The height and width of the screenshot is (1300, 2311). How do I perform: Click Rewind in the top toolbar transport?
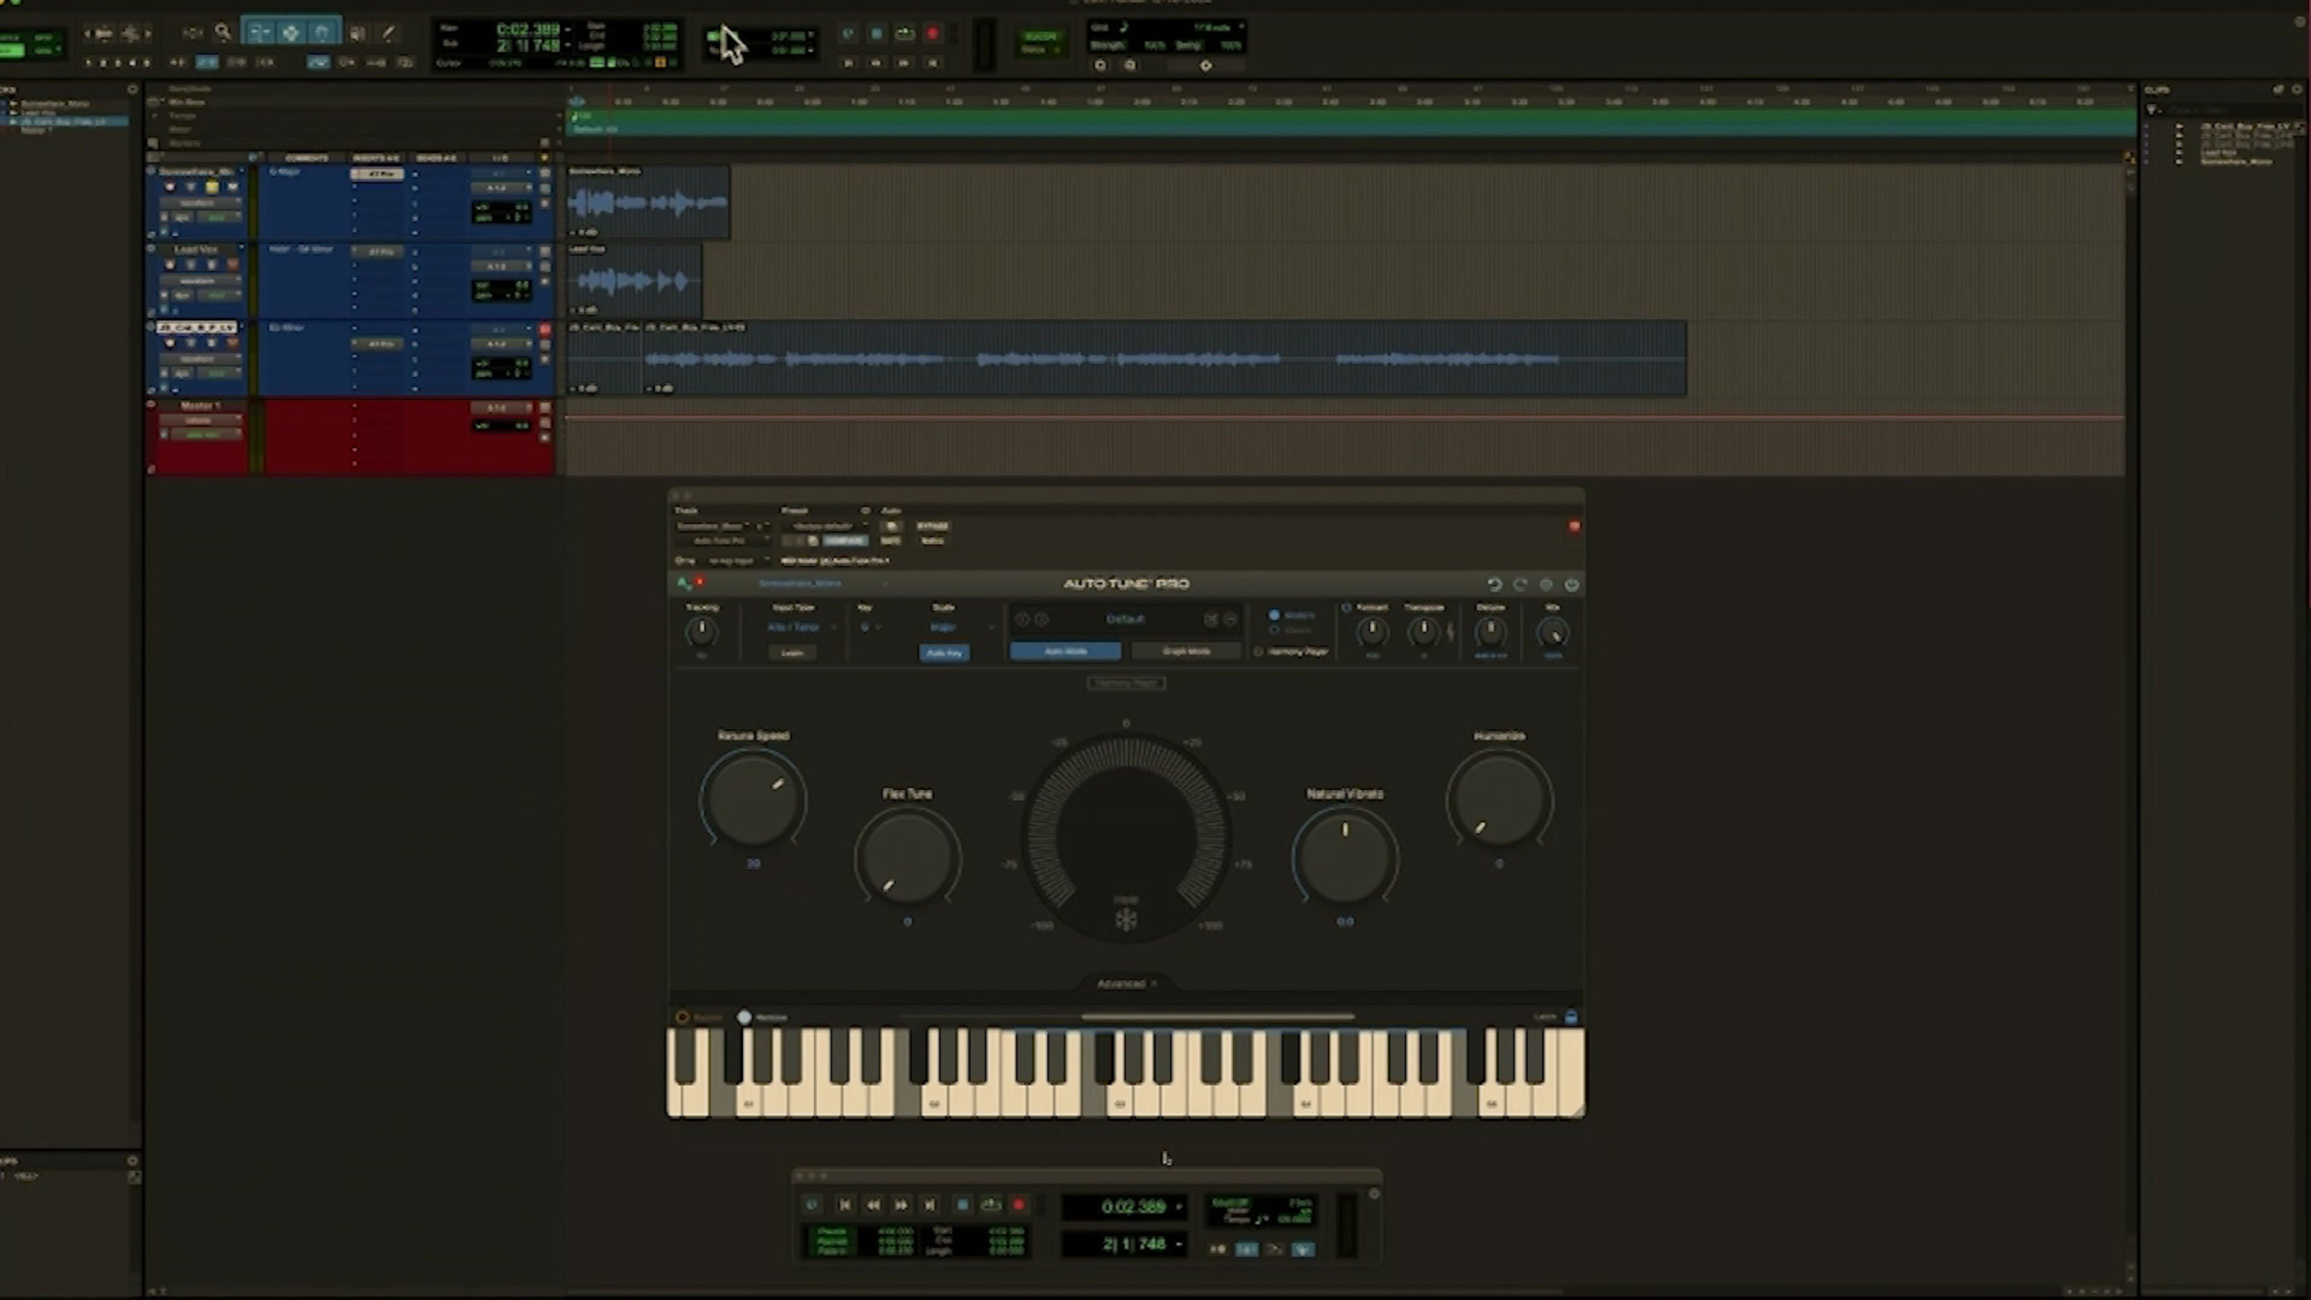876,63
